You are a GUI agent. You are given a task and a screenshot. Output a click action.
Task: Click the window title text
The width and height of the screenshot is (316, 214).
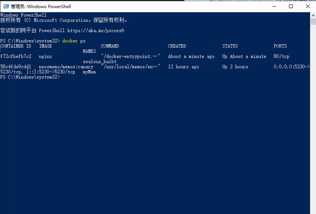click(41, 6)
